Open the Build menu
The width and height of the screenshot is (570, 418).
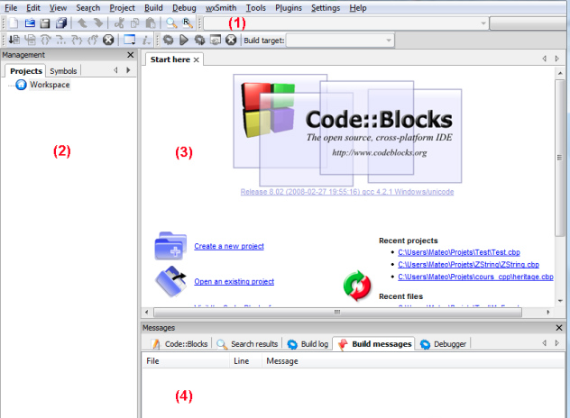pyautogui.click(x=153, y=7)
